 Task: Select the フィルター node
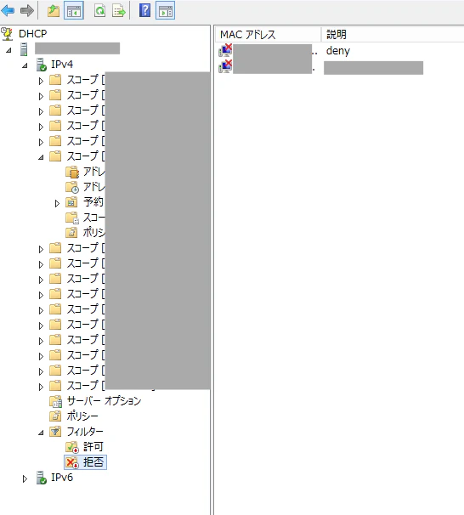(x=85, y=431)
